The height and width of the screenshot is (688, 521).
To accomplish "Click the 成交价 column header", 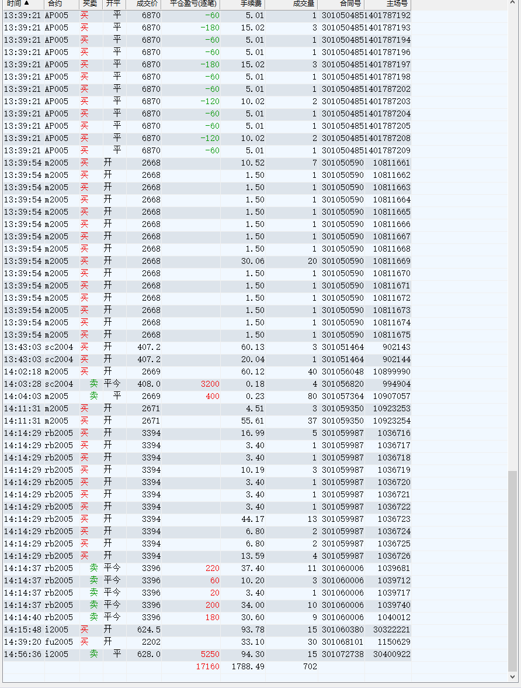I will 147,4.
